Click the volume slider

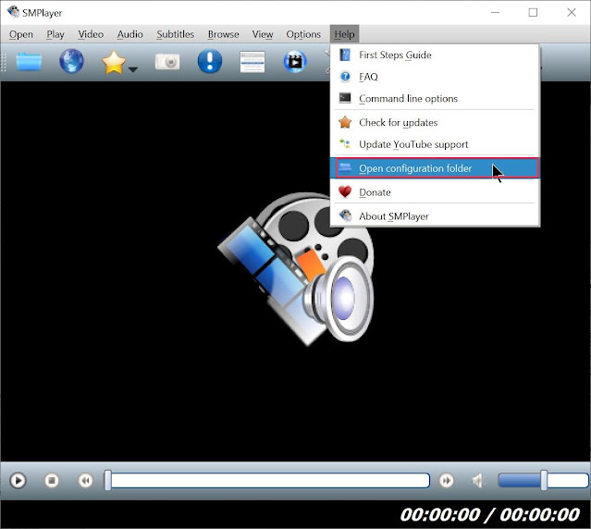click(x=543, y=480)
